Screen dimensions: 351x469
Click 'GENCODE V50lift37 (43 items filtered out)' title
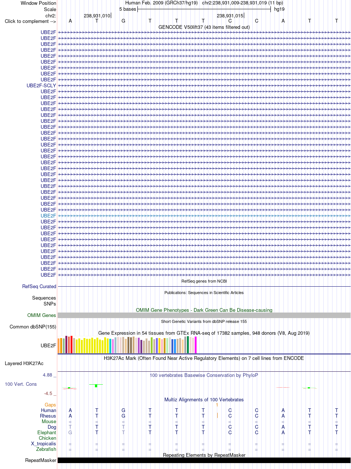tap(204, 27)
